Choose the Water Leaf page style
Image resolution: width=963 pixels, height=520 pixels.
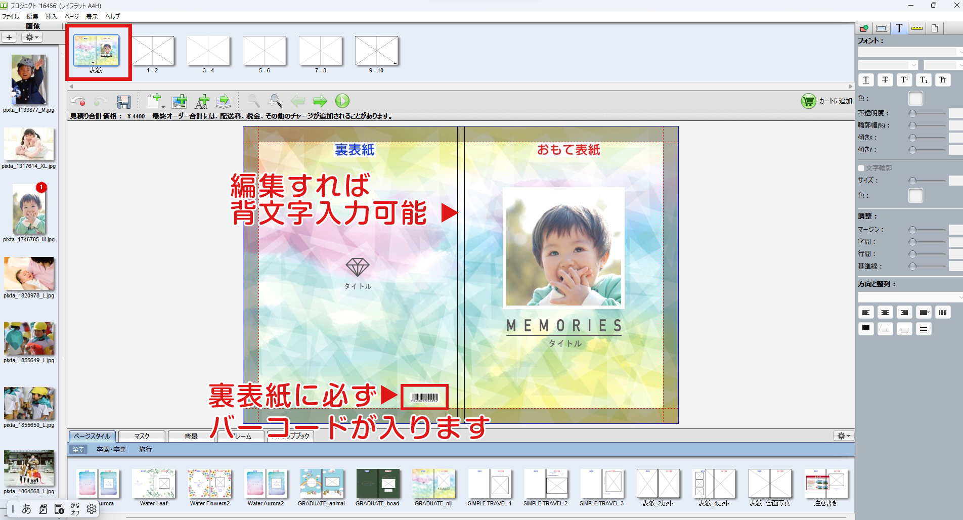(x=154, y=484)
